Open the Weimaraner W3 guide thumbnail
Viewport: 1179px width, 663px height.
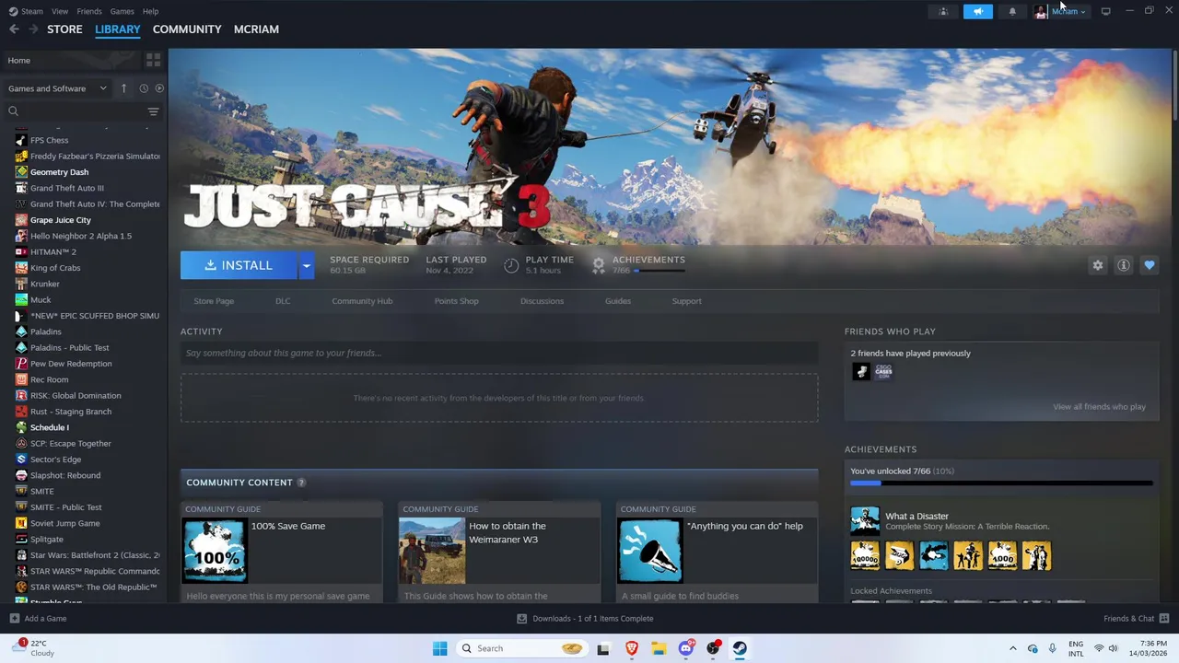click(432, 551)
